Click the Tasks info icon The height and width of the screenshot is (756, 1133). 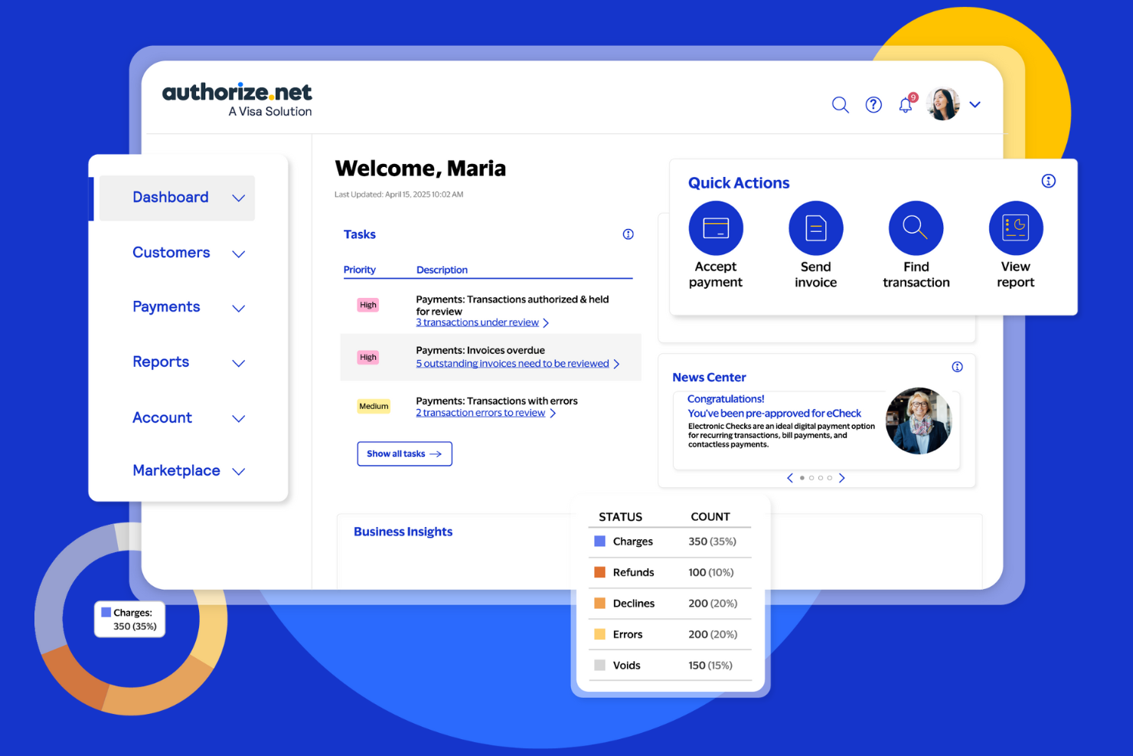(x=628, y=234)
